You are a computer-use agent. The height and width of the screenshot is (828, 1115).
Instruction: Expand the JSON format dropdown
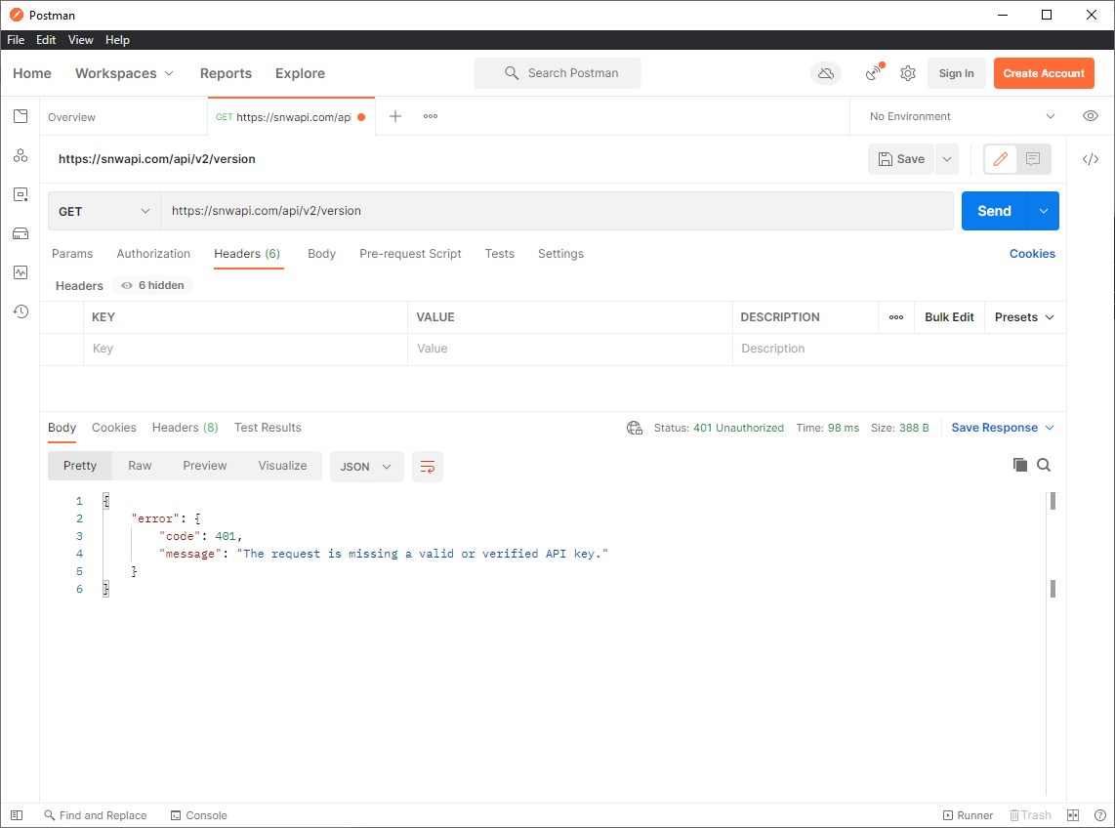pos(366,467)
